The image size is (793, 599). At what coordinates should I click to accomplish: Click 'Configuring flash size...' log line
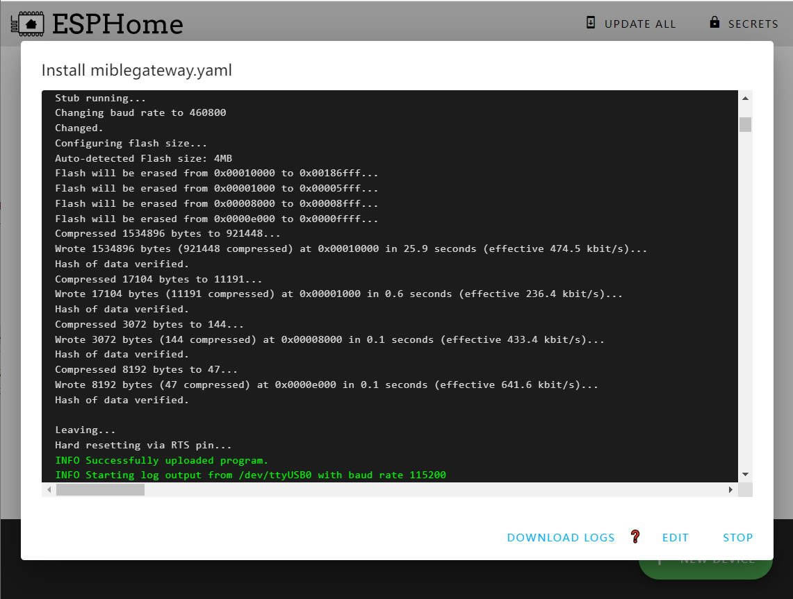coord(131,143)
